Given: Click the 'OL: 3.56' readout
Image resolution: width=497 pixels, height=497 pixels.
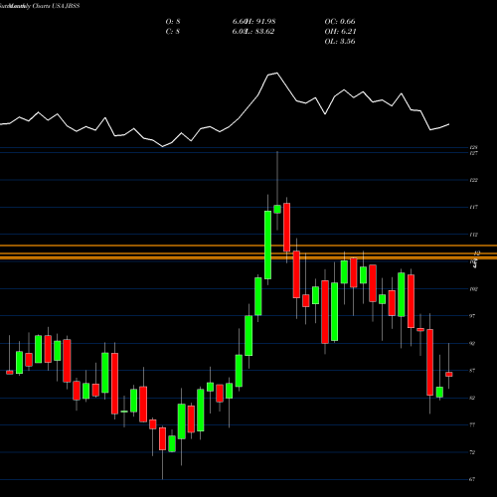Looking at the screenshot, I should 340,42.
